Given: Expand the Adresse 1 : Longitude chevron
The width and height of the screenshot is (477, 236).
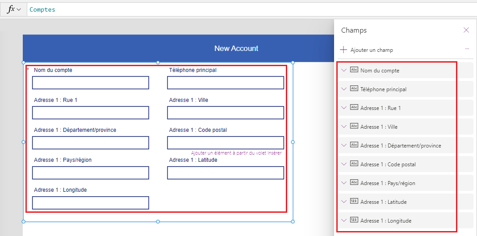Looking at the screenshot, I should (344, 220).
